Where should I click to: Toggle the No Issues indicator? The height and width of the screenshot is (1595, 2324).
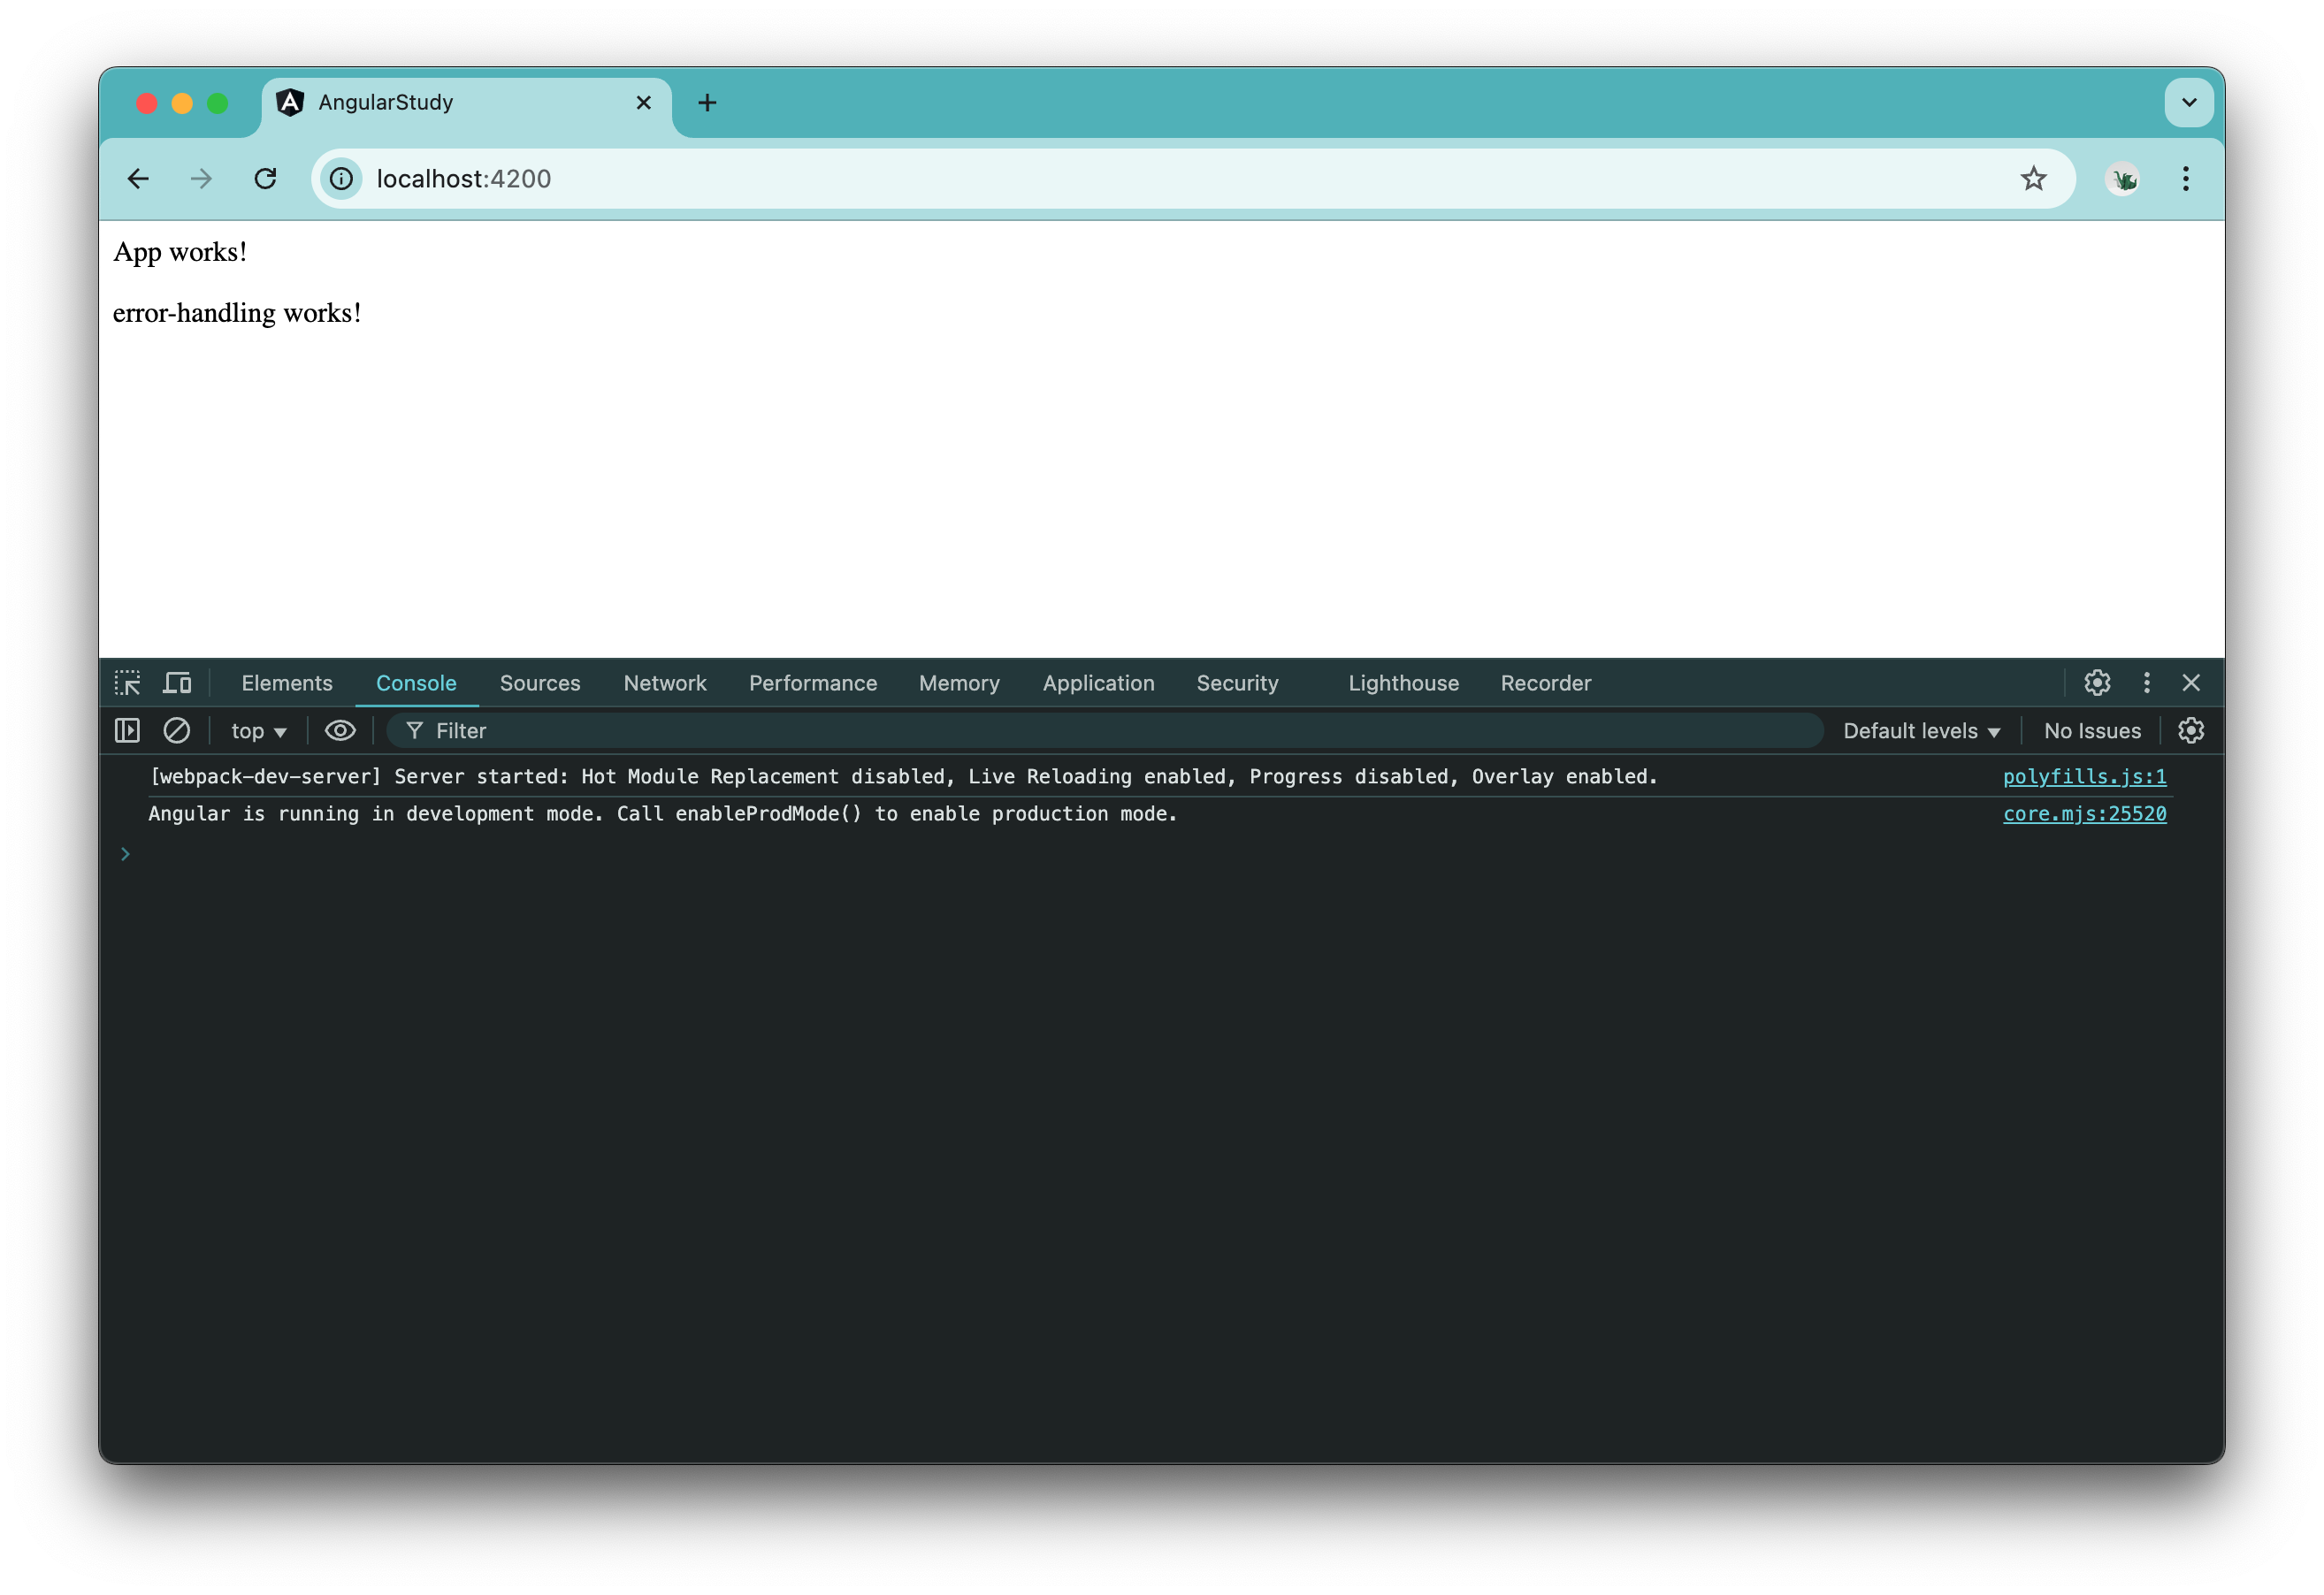(x=2091, y=729)
